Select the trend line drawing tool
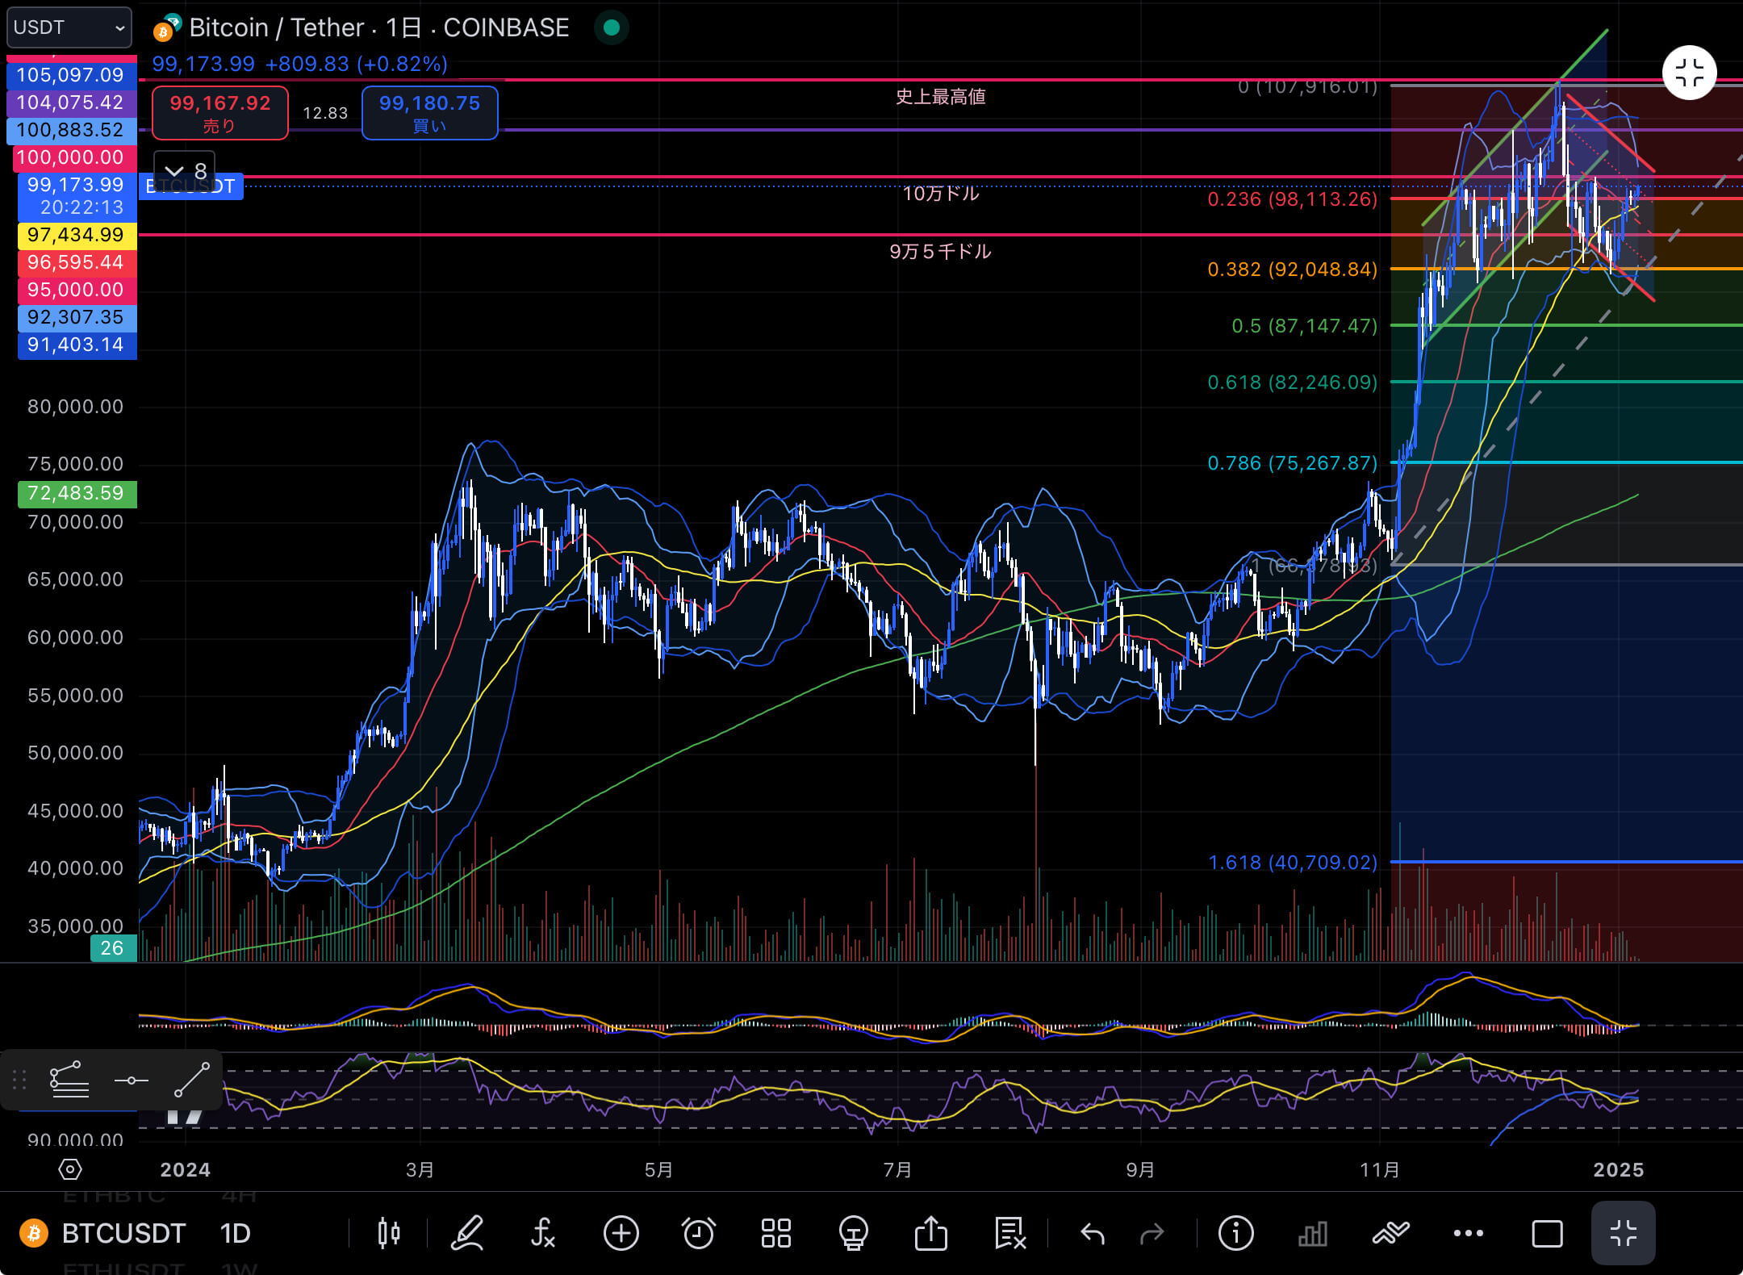1743x1275 pixels. click(192, 1080)
